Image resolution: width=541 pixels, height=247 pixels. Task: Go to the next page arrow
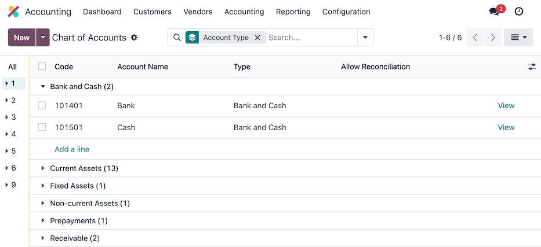492,38
